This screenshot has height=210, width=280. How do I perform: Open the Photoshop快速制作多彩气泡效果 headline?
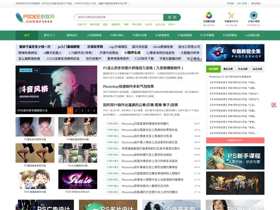point(128,86)
